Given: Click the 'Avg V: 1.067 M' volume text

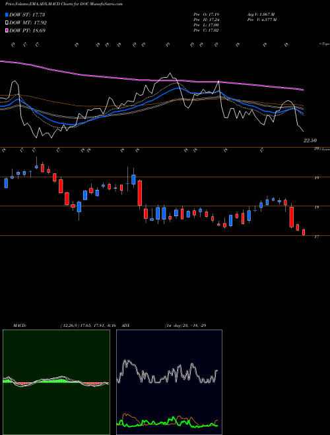Looking at the screenshot, I should point(261,14).
